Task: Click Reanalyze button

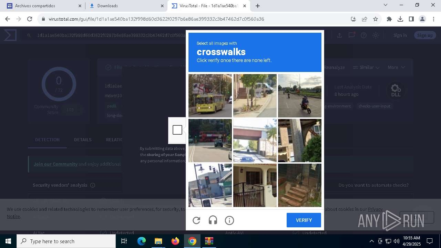Action: 334,67
